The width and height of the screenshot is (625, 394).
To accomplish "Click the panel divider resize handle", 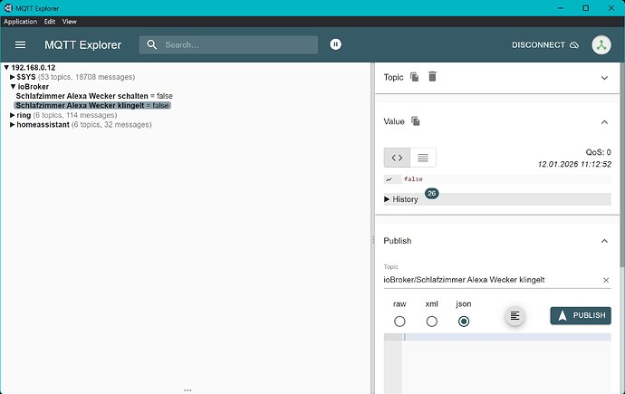I will coord(373,239).
